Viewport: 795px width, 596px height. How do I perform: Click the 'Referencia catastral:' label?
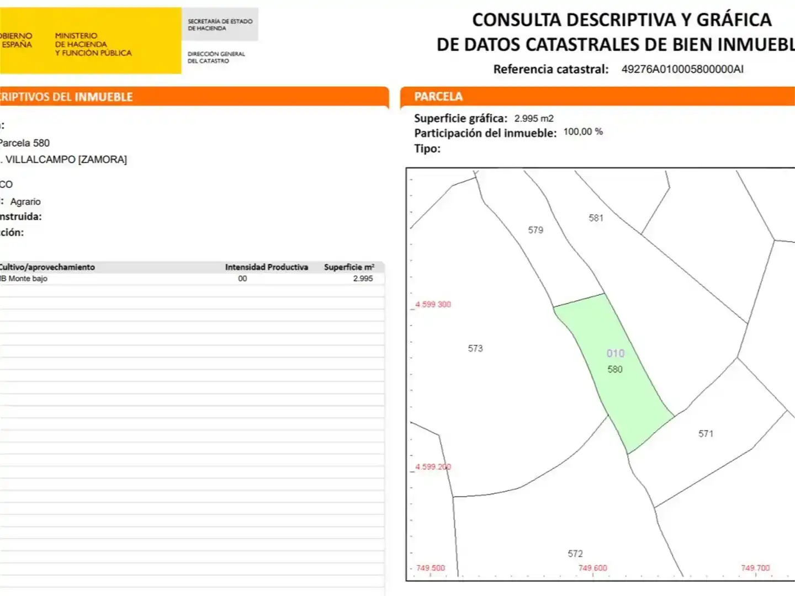(551, 69)
